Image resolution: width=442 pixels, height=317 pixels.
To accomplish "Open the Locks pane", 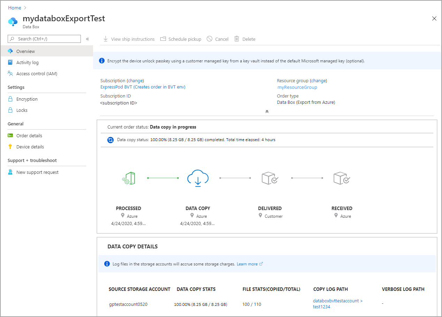I will 22,110.
